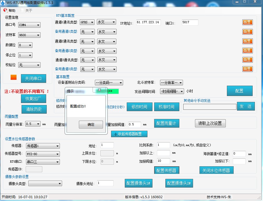Click the IP地址1 input field

tap(148, 22)
